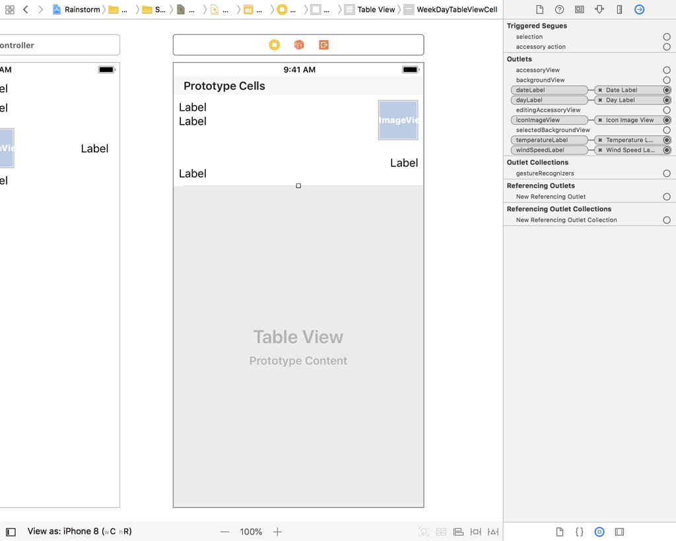Select the ImageView in the prototype cell

(398, 120)
